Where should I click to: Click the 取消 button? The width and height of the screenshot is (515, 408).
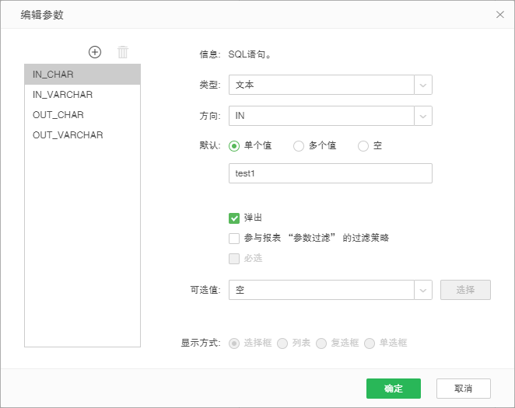pos(463,389)
